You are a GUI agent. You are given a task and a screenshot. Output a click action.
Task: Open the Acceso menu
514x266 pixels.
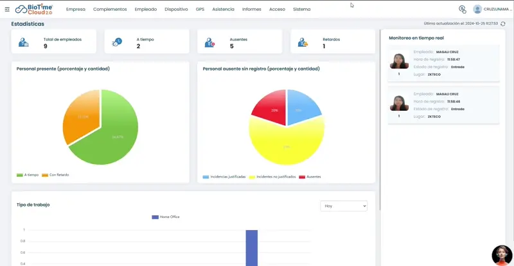click(277, 10)
